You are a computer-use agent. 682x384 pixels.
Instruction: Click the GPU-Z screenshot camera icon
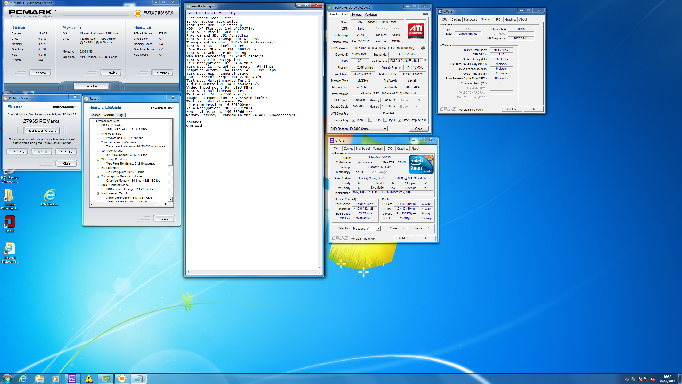click(x=425, y=14)
